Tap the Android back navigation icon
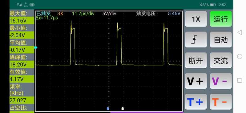This screenshot has height=113, width=246. pyautogui.click(x=240, y=32)
